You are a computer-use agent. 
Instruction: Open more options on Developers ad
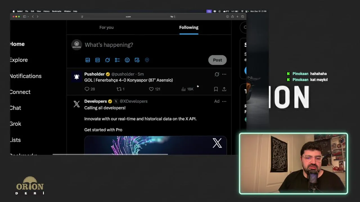click(224, 101)
